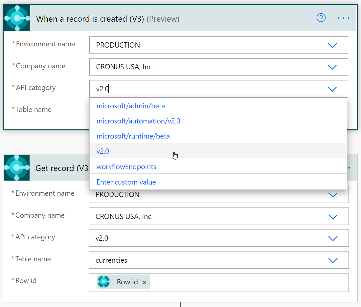Open help for the 'When a record is created' trigger
The width and height of the screenshot is (361, 307).
point(321,18)
